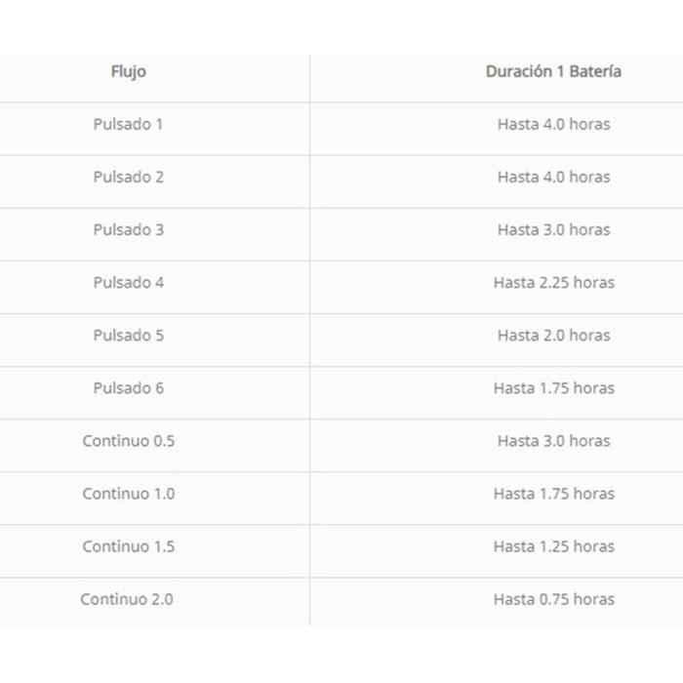Click the Flujo column header
Image resolution: width=683 pixels, height=683 pixels.
[x=128, y=72]
